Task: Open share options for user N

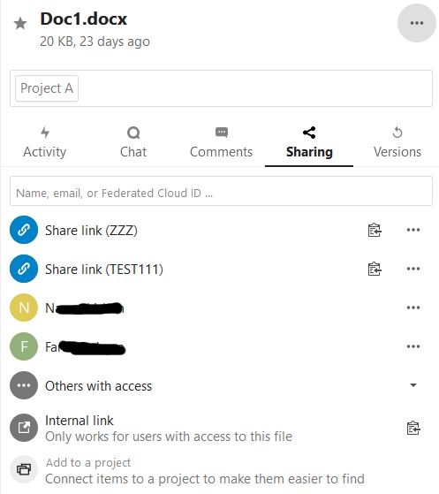Action: (x=413, y=308)
